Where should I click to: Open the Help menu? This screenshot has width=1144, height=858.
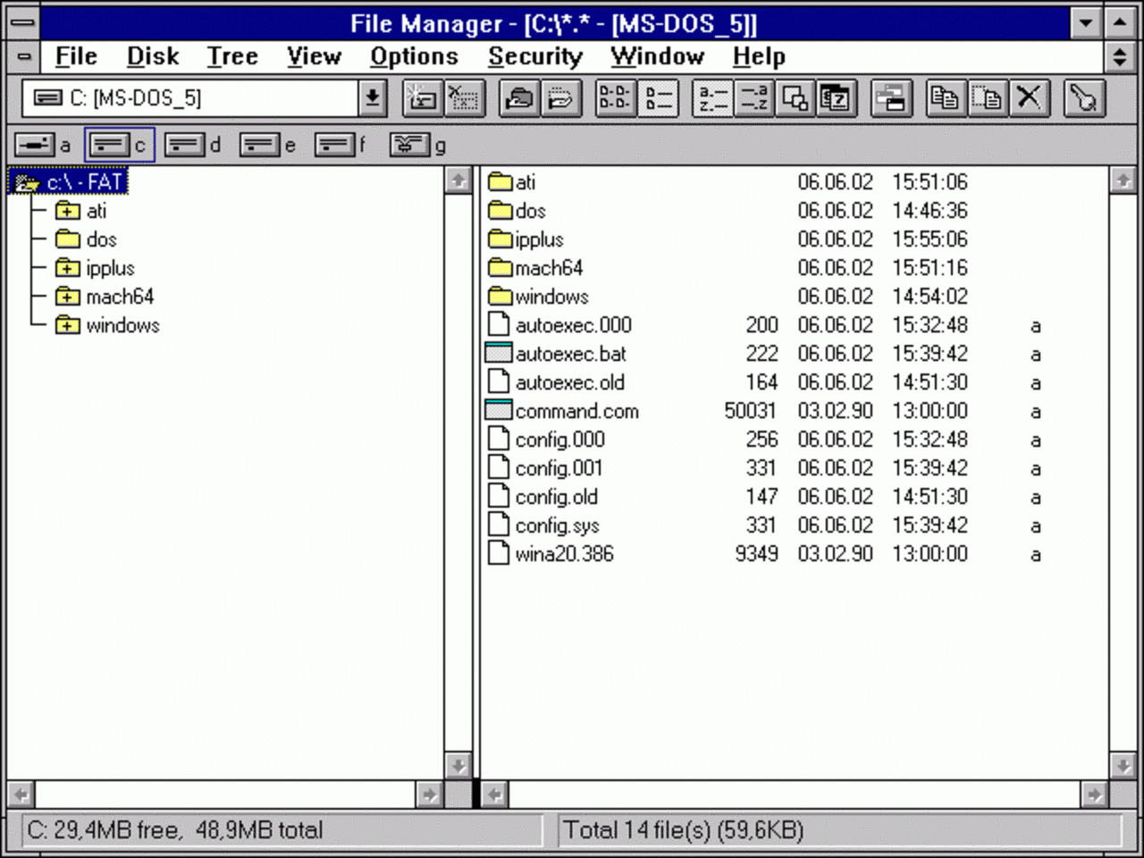[759, 56]
